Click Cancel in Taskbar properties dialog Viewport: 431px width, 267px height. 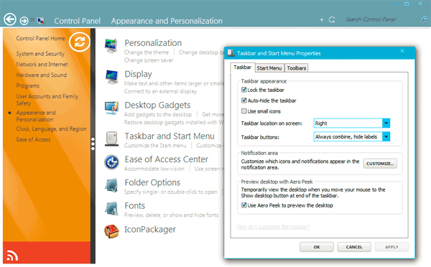(354, 247)
